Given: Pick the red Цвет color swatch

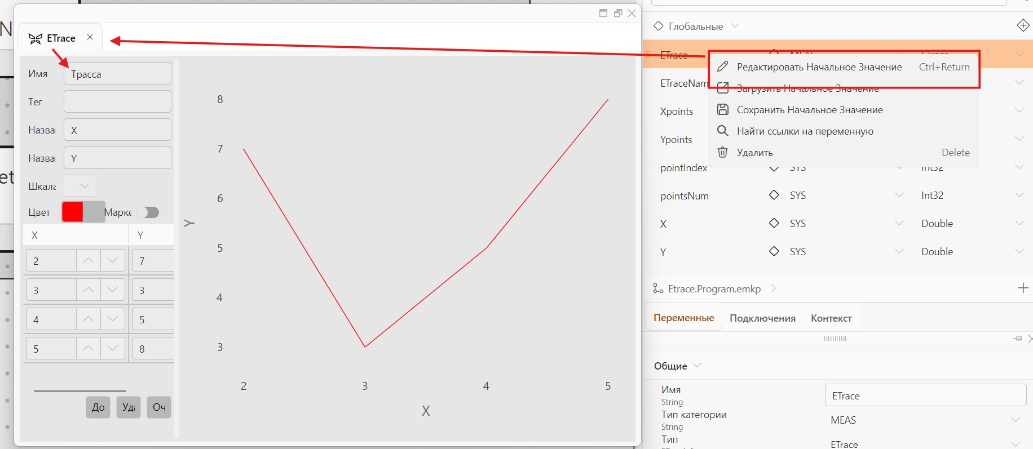Looking at the screenshot, I should point(73,212).
